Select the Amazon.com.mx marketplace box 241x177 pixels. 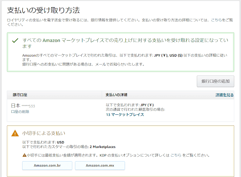click(100, 165)
